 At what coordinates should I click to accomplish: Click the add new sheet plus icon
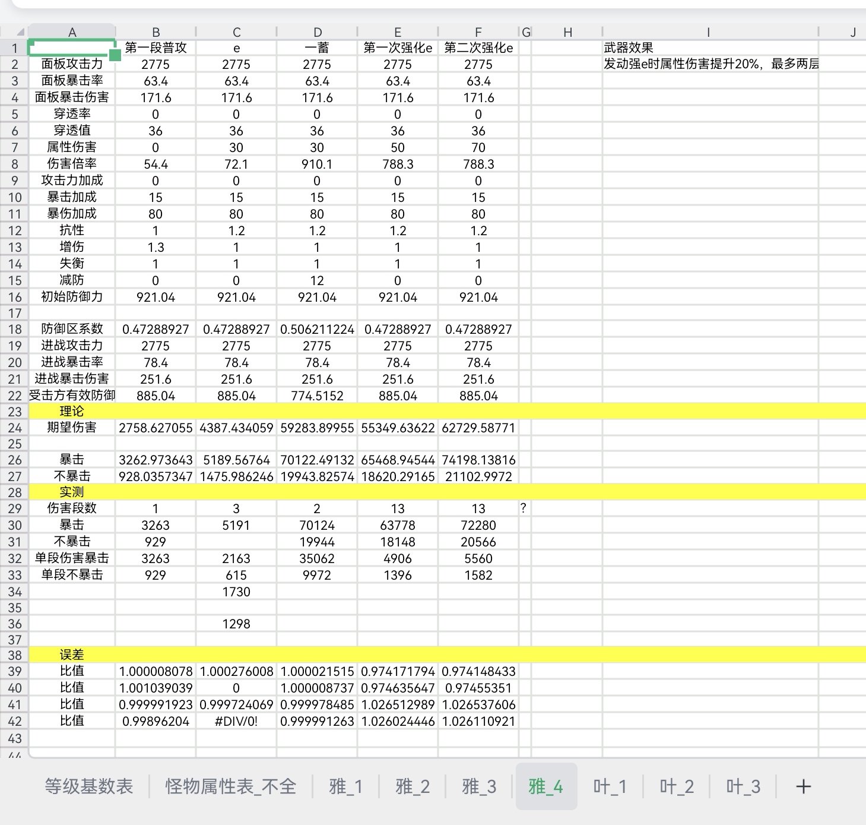tap(803, 787)
